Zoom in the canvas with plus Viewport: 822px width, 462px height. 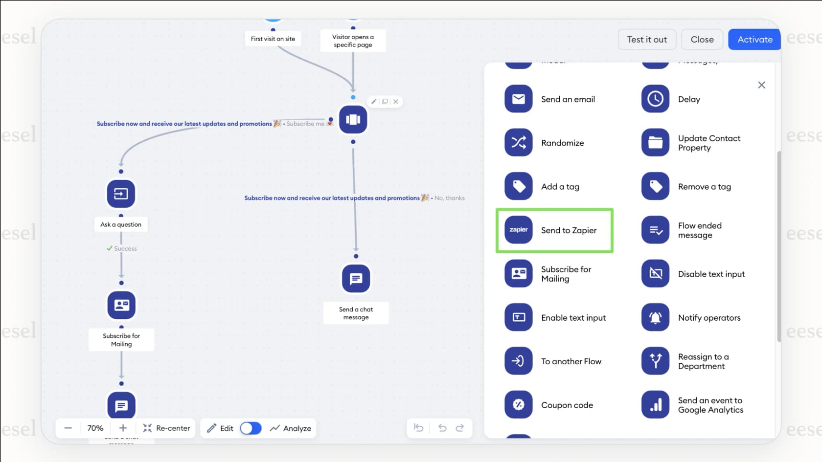coord(123,428)
